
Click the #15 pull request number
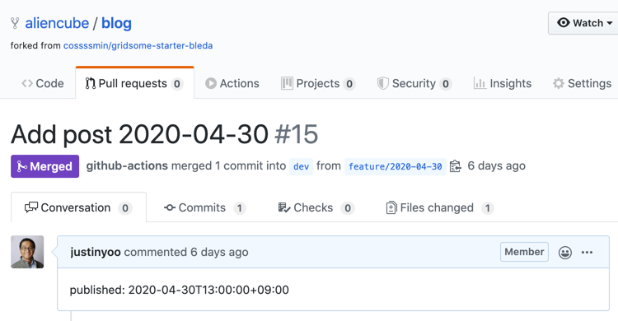pyautogui.click(x=297, y=135)
